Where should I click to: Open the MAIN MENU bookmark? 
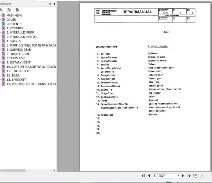tap(14, 16)
